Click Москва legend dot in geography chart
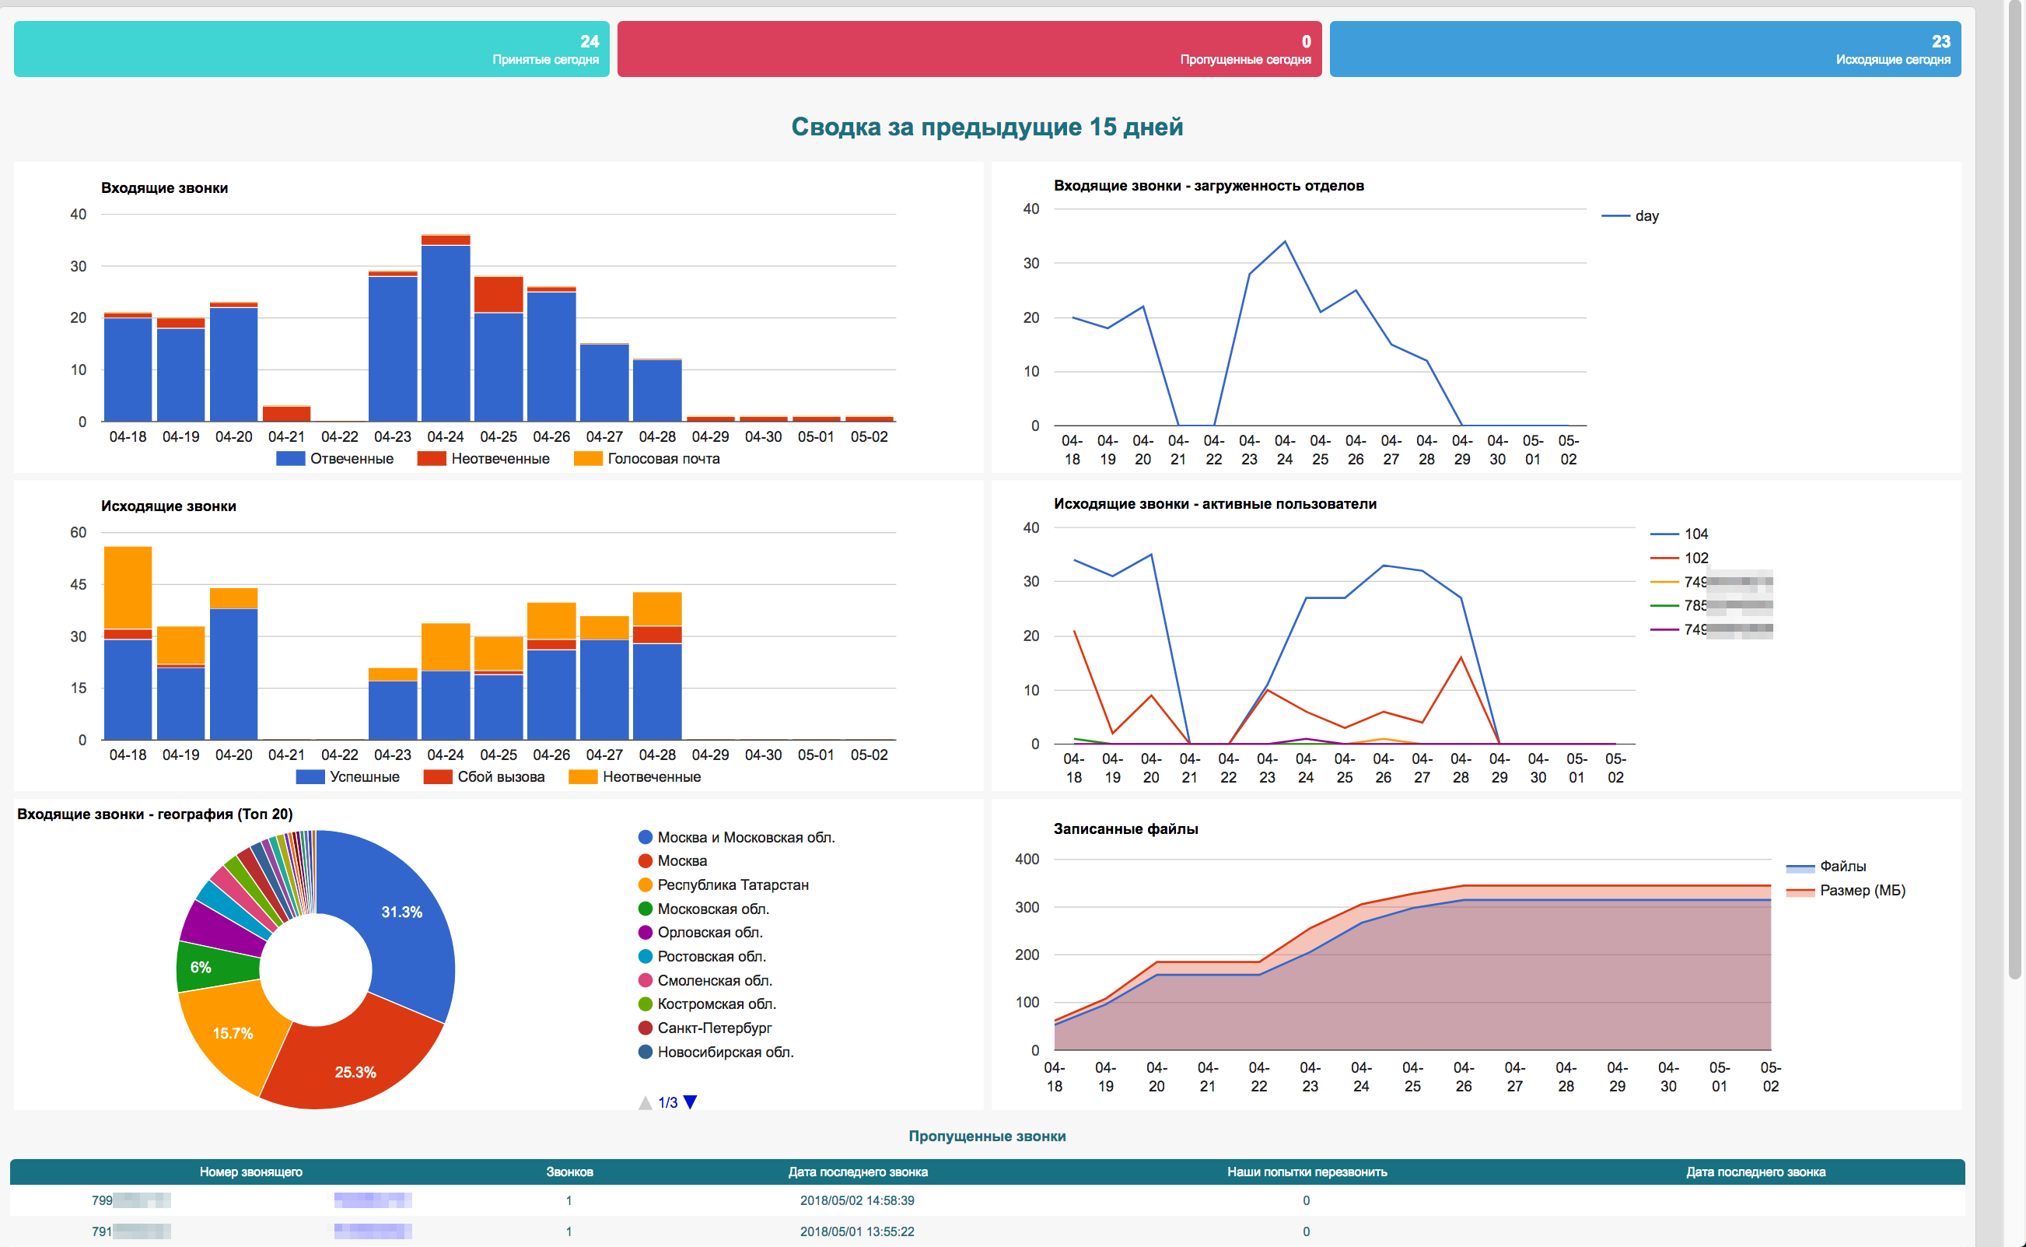Viewport: 2026px width, 1247px height. click(x=645, y=861)
